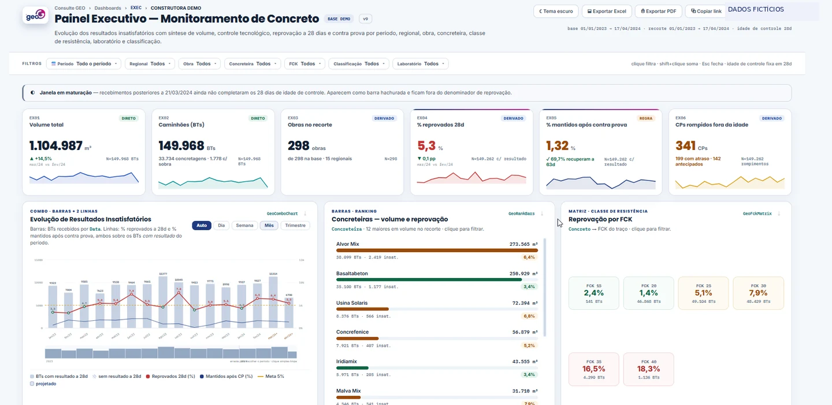Open the Classificação filter dropdown
The image size is (832, 405).
[x=358, y=64]
